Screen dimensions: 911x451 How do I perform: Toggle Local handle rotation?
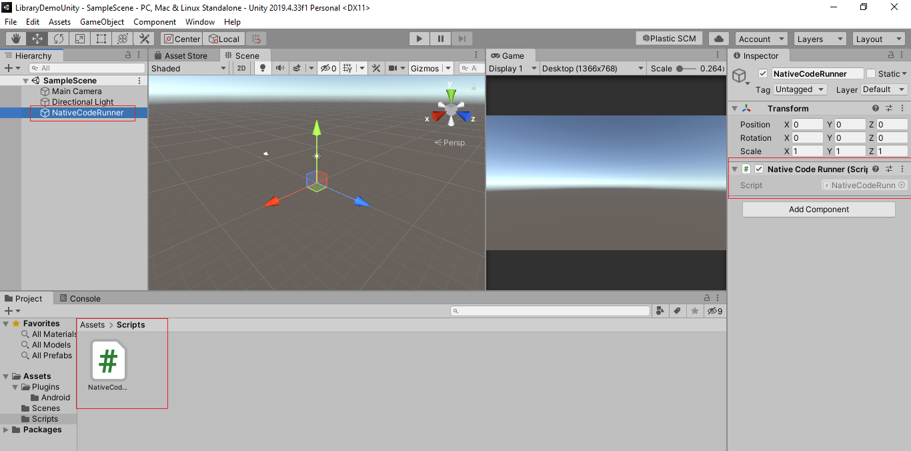225,39
